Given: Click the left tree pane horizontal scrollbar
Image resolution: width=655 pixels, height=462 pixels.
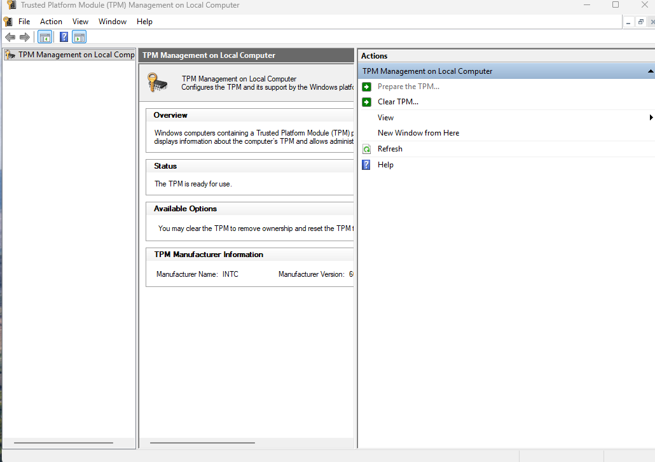Looking at the screenshot, I should [x=64, y=442].
